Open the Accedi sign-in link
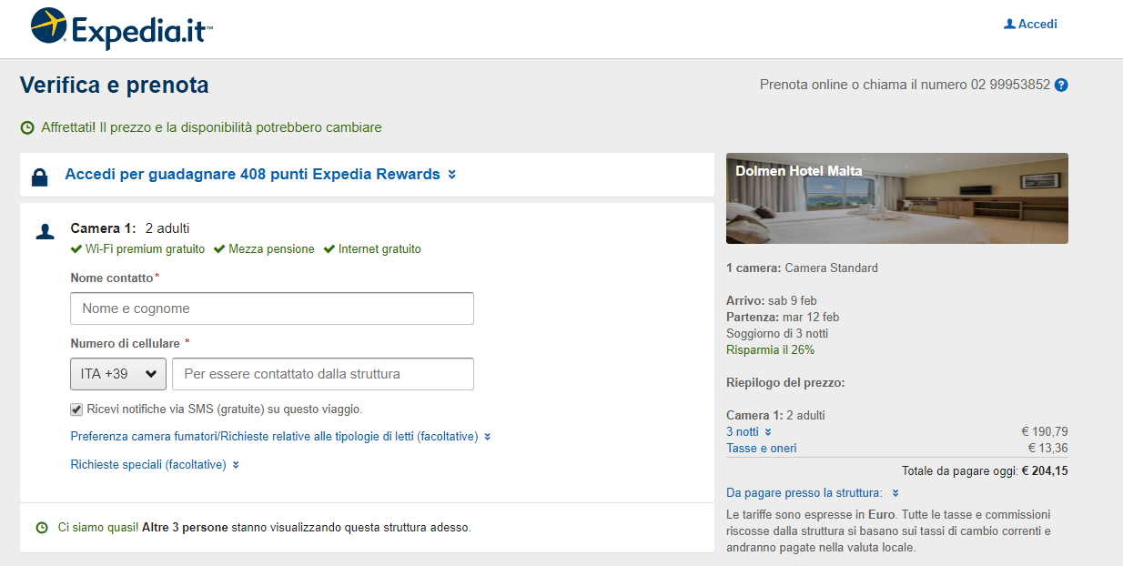Viewport: 1123px width, 566px height. tap(1037, 25)
